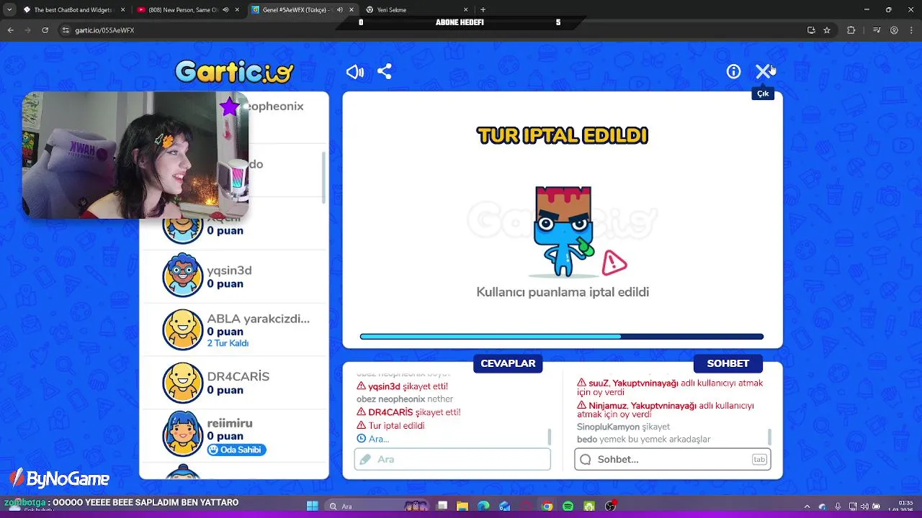Viewport: 922px width, 518px height.
Task: Click 'DR4CARİS şikayet etti!' message
Action: pyautogui.click(x=408, y=412)
